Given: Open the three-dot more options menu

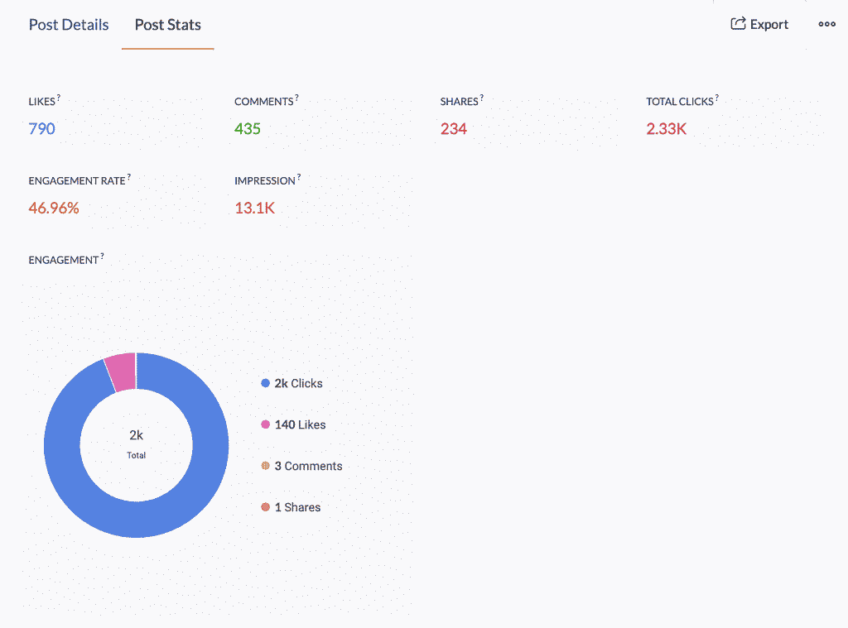Looking at the screenshot, I should click(x=826, y=24).
